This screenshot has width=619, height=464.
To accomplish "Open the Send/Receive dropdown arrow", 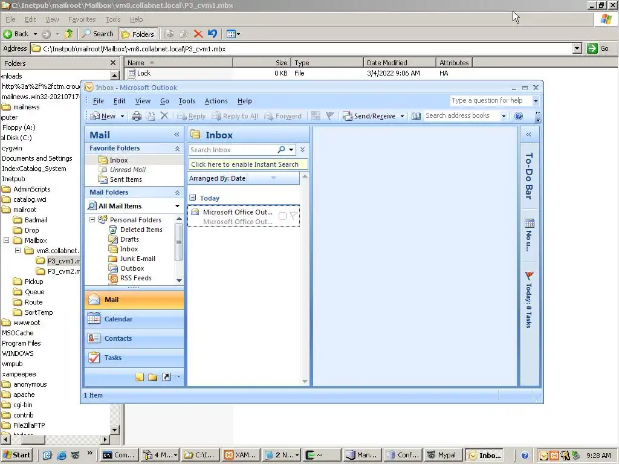I will pyautogui.click(x=402, y=116).
